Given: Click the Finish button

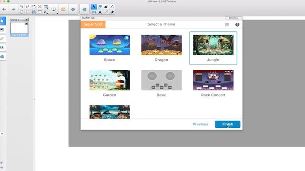Looking at the screenshot, I should click(x=228, y=124).
